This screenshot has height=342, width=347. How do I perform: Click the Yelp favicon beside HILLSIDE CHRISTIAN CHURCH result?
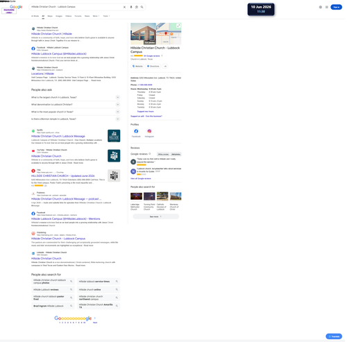click(33, 171)
